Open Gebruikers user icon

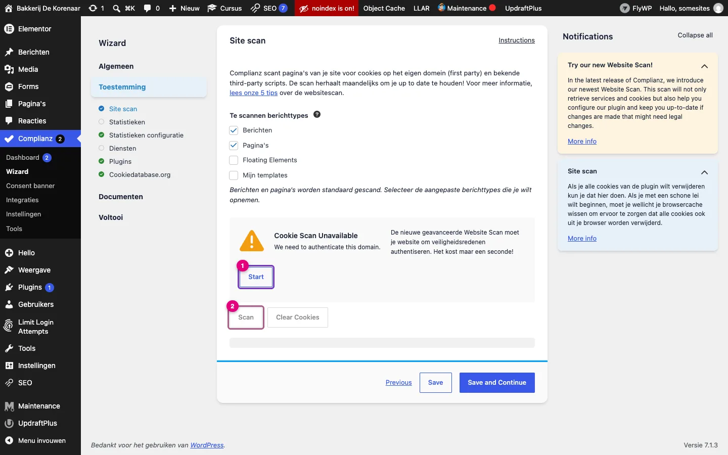pyautogui.click(x=9, y=304)
